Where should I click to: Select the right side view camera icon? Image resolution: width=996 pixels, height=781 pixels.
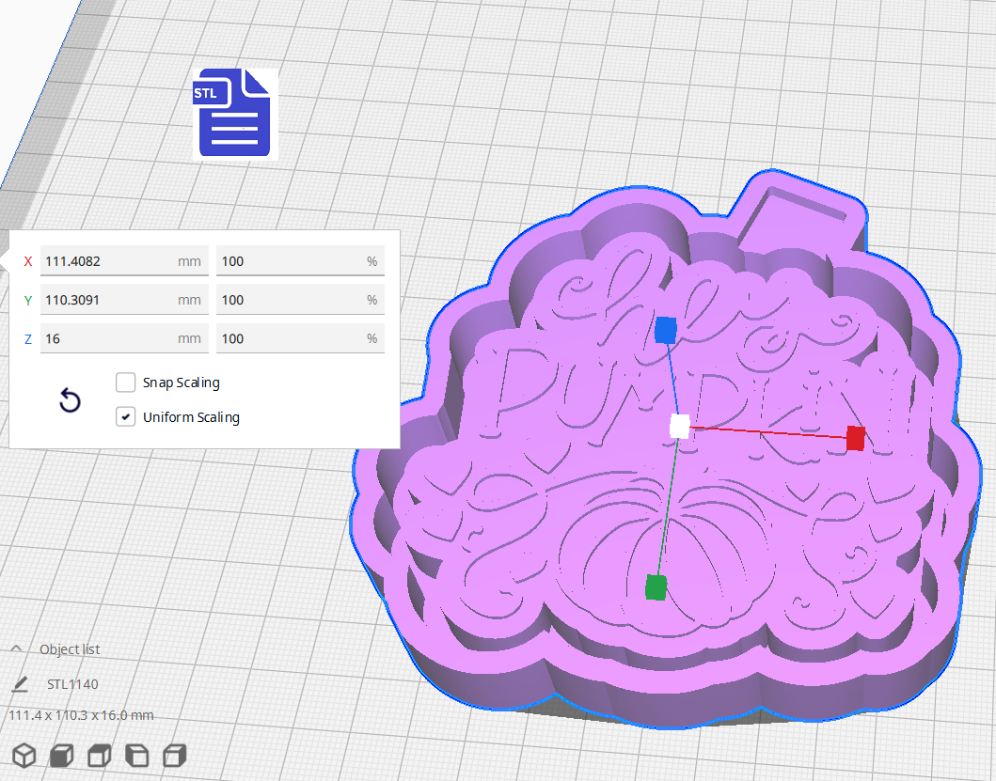175,755
